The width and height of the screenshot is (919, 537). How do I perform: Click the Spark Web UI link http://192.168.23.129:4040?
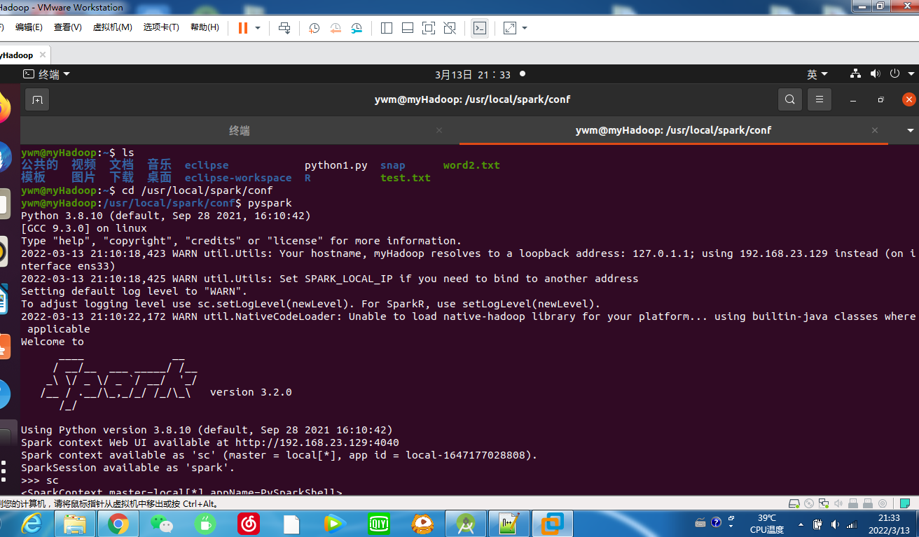point(317,442)
